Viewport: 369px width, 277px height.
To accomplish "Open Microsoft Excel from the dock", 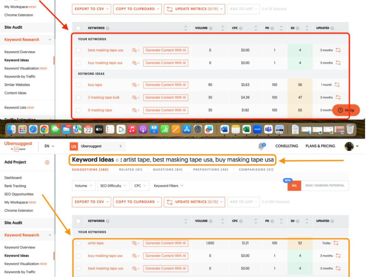I will coord(246,129).
